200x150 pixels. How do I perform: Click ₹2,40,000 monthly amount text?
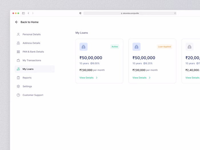[x=192, y=70]
